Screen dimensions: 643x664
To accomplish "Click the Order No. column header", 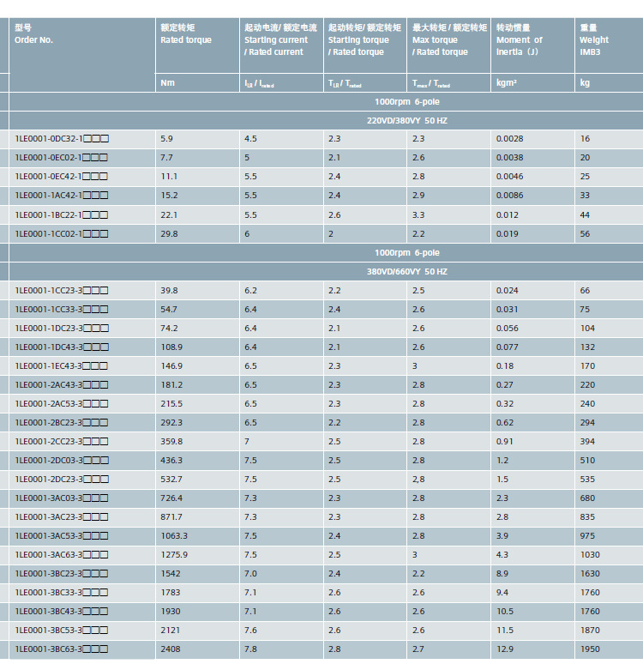I will click(82, 55).
